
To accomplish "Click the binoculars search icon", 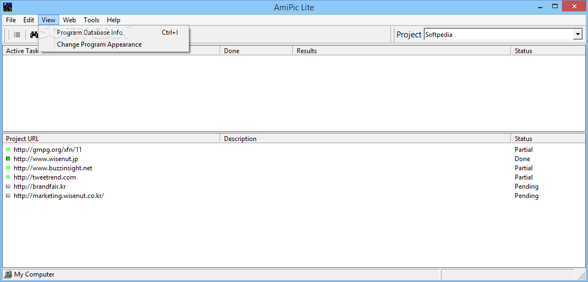I will pos(35,35).
